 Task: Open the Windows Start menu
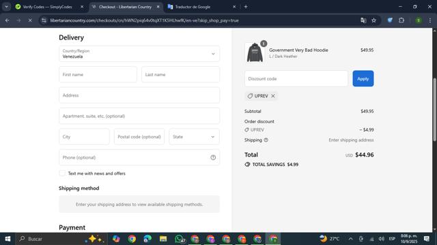[8, 239]
